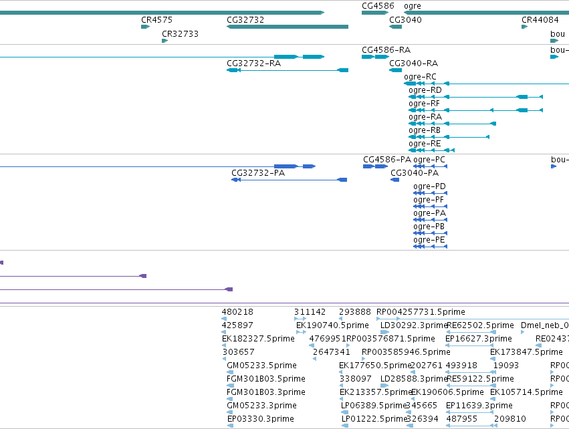Select EST EP16627.3prime

tap(478, 339)
